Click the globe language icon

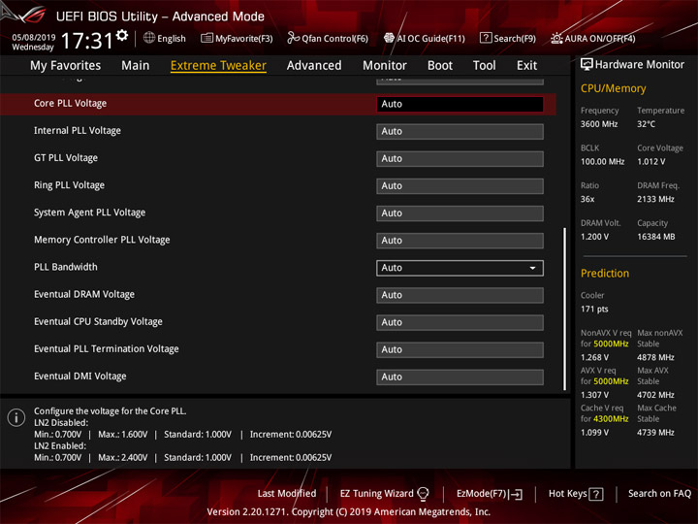coord(149,38)
